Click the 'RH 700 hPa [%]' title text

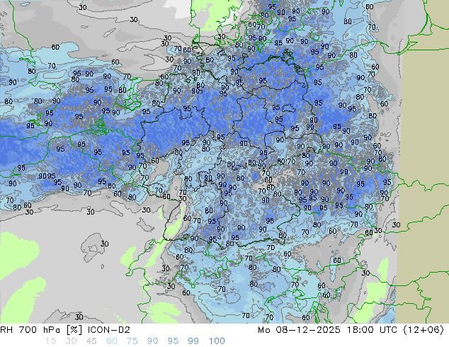(x=41, y=330)
